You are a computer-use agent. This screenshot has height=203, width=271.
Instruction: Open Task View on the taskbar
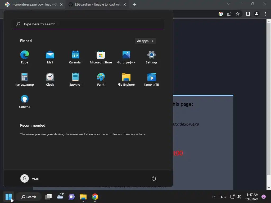point(49,197)
